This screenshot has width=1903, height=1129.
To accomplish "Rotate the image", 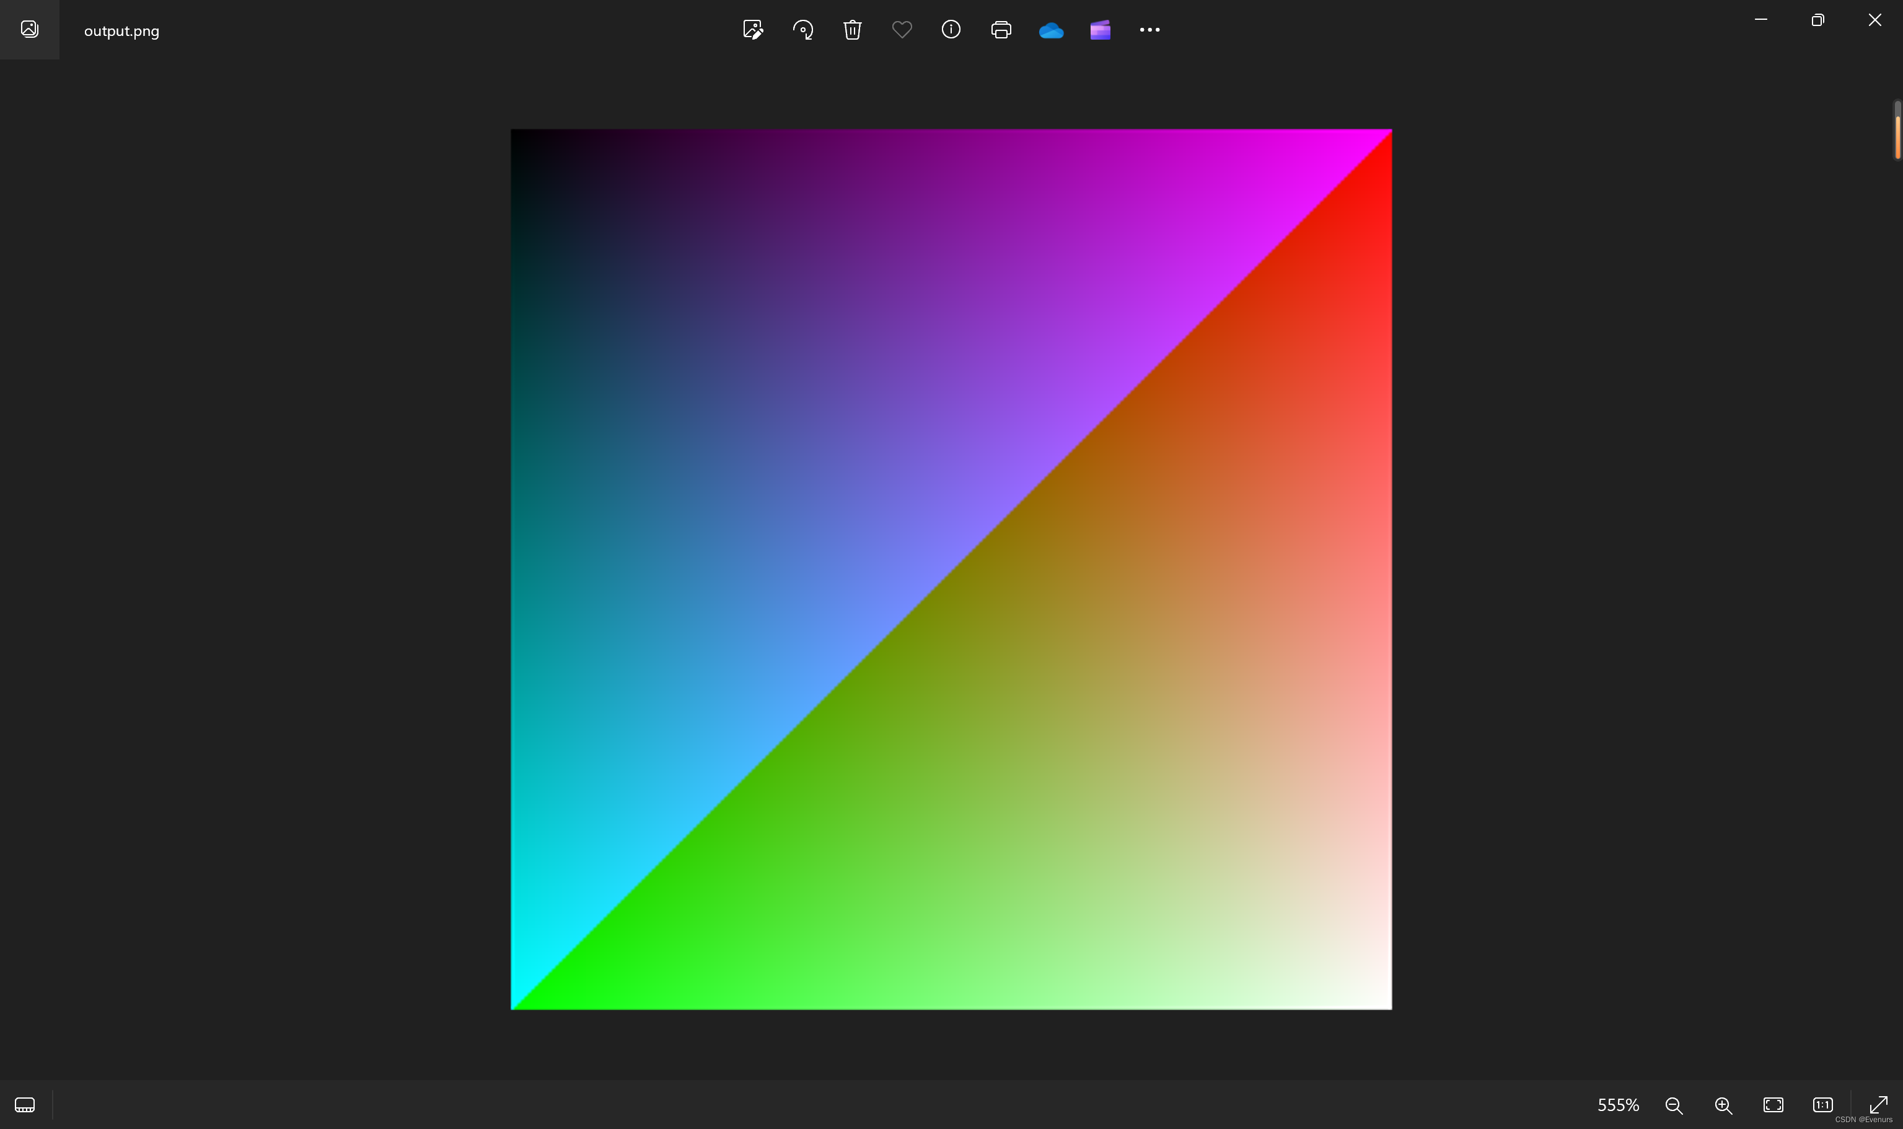I will [x=803, y=30].
